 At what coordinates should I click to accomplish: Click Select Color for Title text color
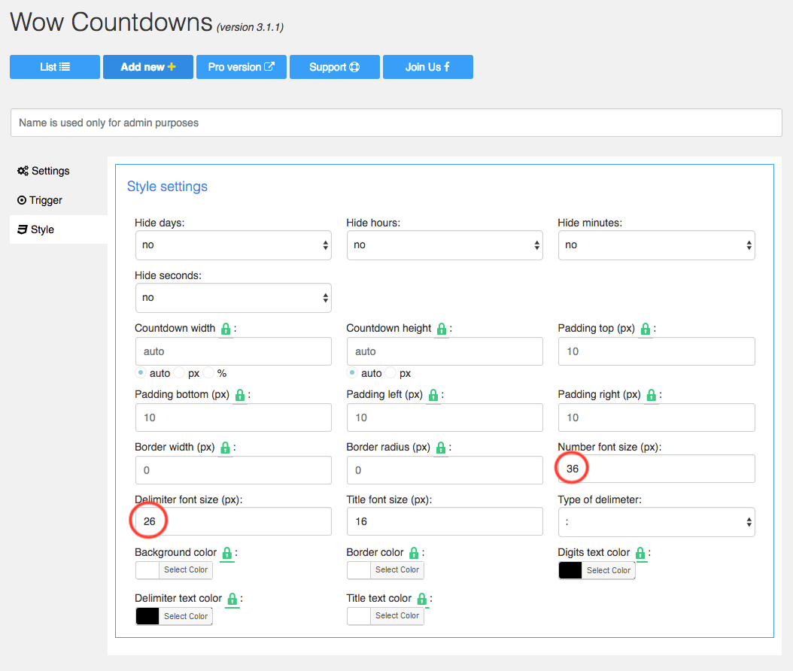click(397, 616)
